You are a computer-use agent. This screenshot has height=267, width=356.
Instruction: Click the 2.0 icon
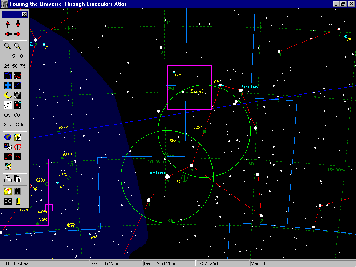(8, 201)
